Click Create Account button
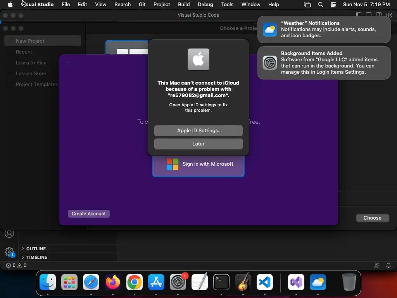397x298 pixels. coord(89,214)
